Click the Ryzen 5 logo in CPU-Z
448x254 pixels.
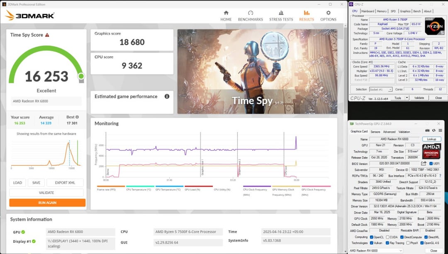(435, 26)
